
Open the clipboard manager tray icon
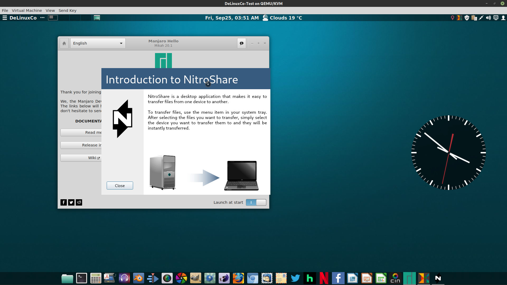click(474, 18)
